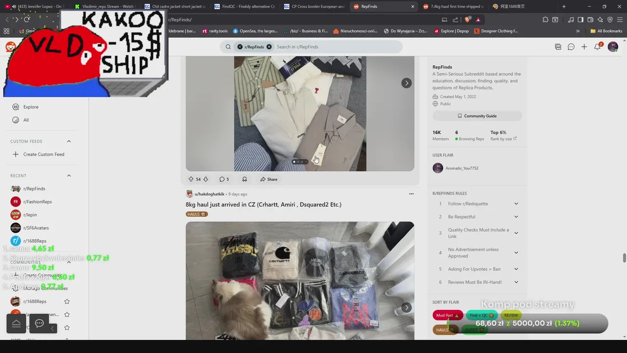Upvote the post with 54 points

coord(191,179)
